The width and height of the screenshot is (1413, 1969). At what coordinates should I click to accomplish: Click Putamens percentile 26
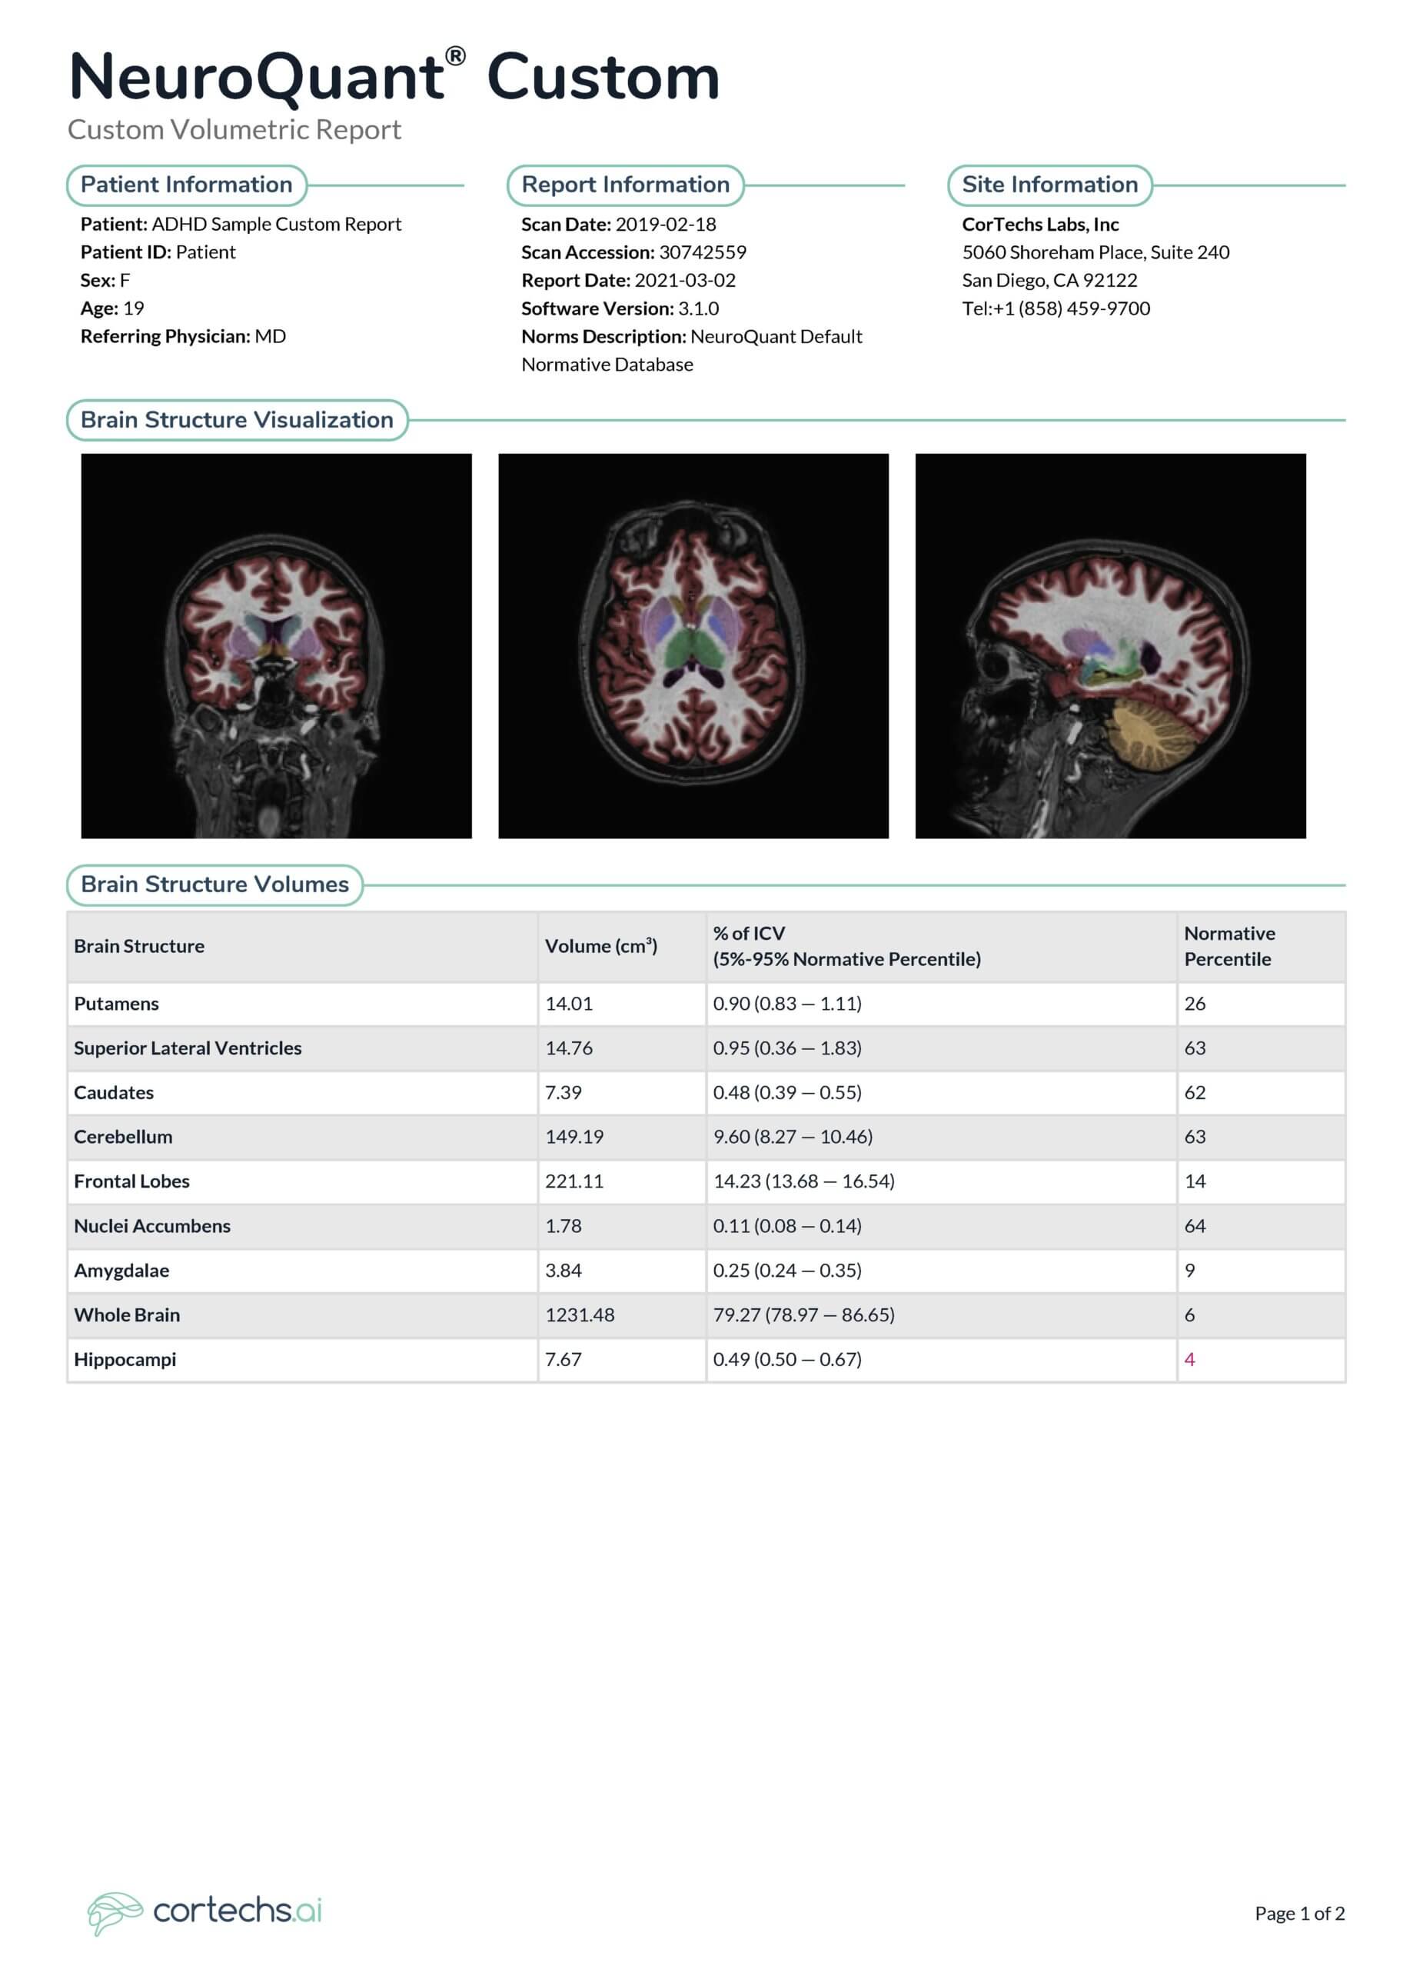click(1195, 1004)
